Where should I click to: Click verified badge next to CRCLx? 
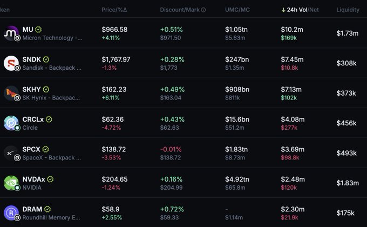49,119
